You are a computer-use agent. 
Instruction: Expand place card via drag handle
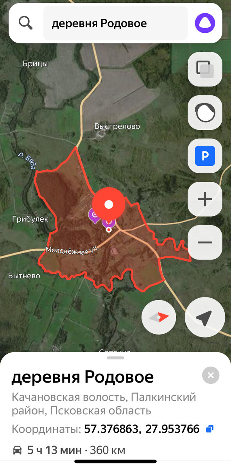pyautogui.click(x=115, y=358)
